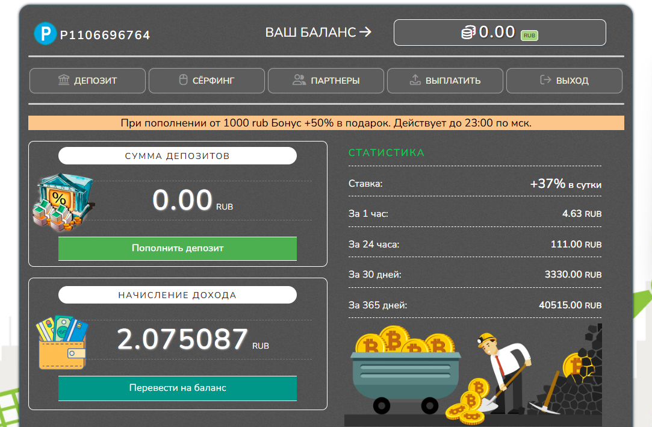The height and width of the screenshot is (427, 652).
Task: Click the blue Payeer P logo icon
Action: pyautogui.click(x=45, y=34)
